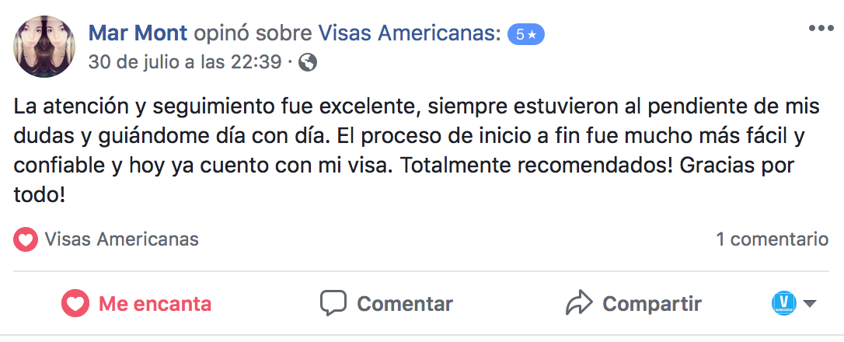Screen dimensions: 844x342
Task: Click the blue V page avatar icon
Action: coord(784,302)
